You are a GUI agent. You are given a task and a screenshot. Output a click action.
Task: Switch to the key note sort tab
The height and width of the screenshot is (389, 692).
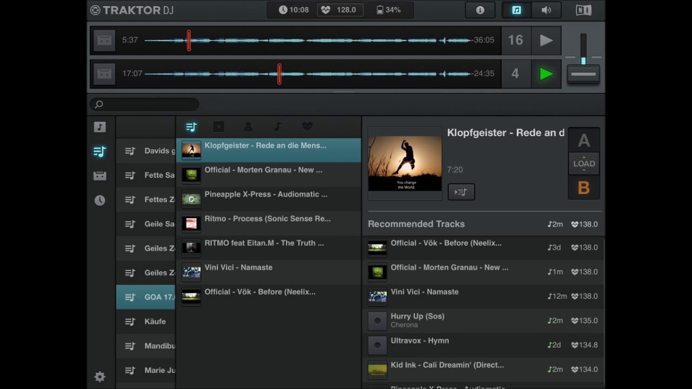click(x=277, y=127)
